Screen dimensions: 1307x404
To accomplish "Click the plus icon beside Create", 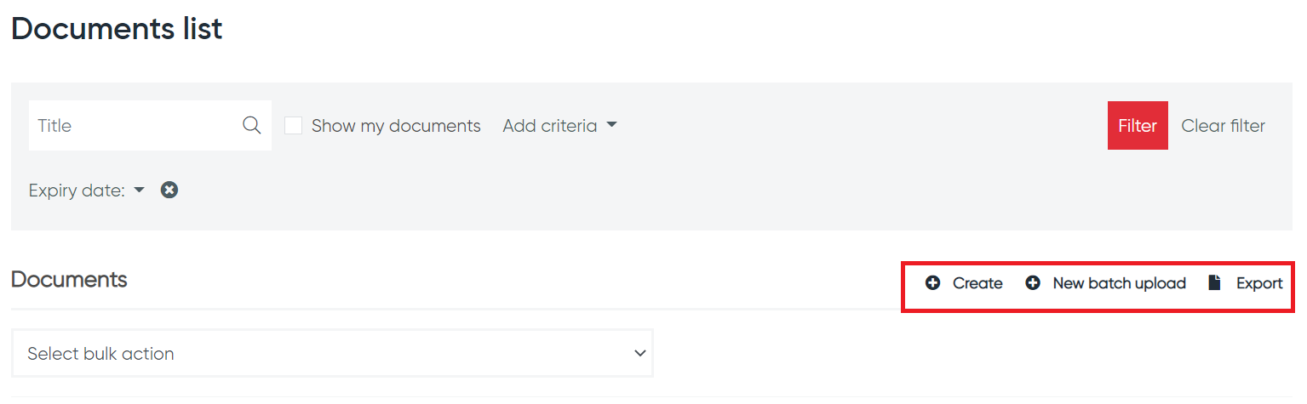I will (x=932, y=283).
